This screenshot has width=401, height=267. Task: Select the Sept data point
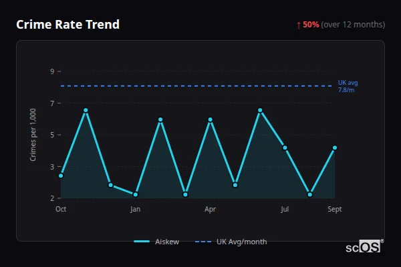click(335, 148)
